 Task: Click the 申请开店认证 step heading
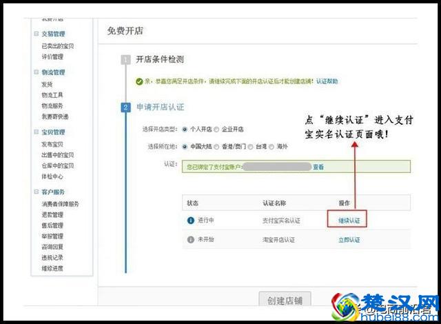pyautogui.click(x=161, y=107)
